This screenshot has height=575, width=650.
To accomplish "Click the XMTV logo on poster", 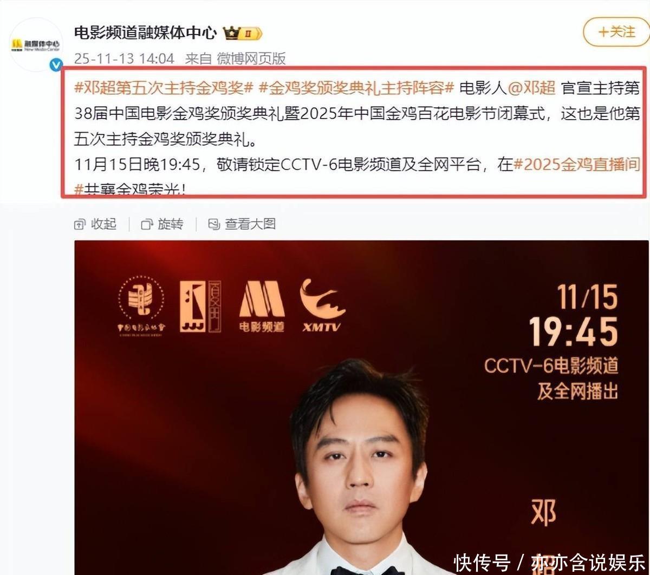I will point(322,305).
